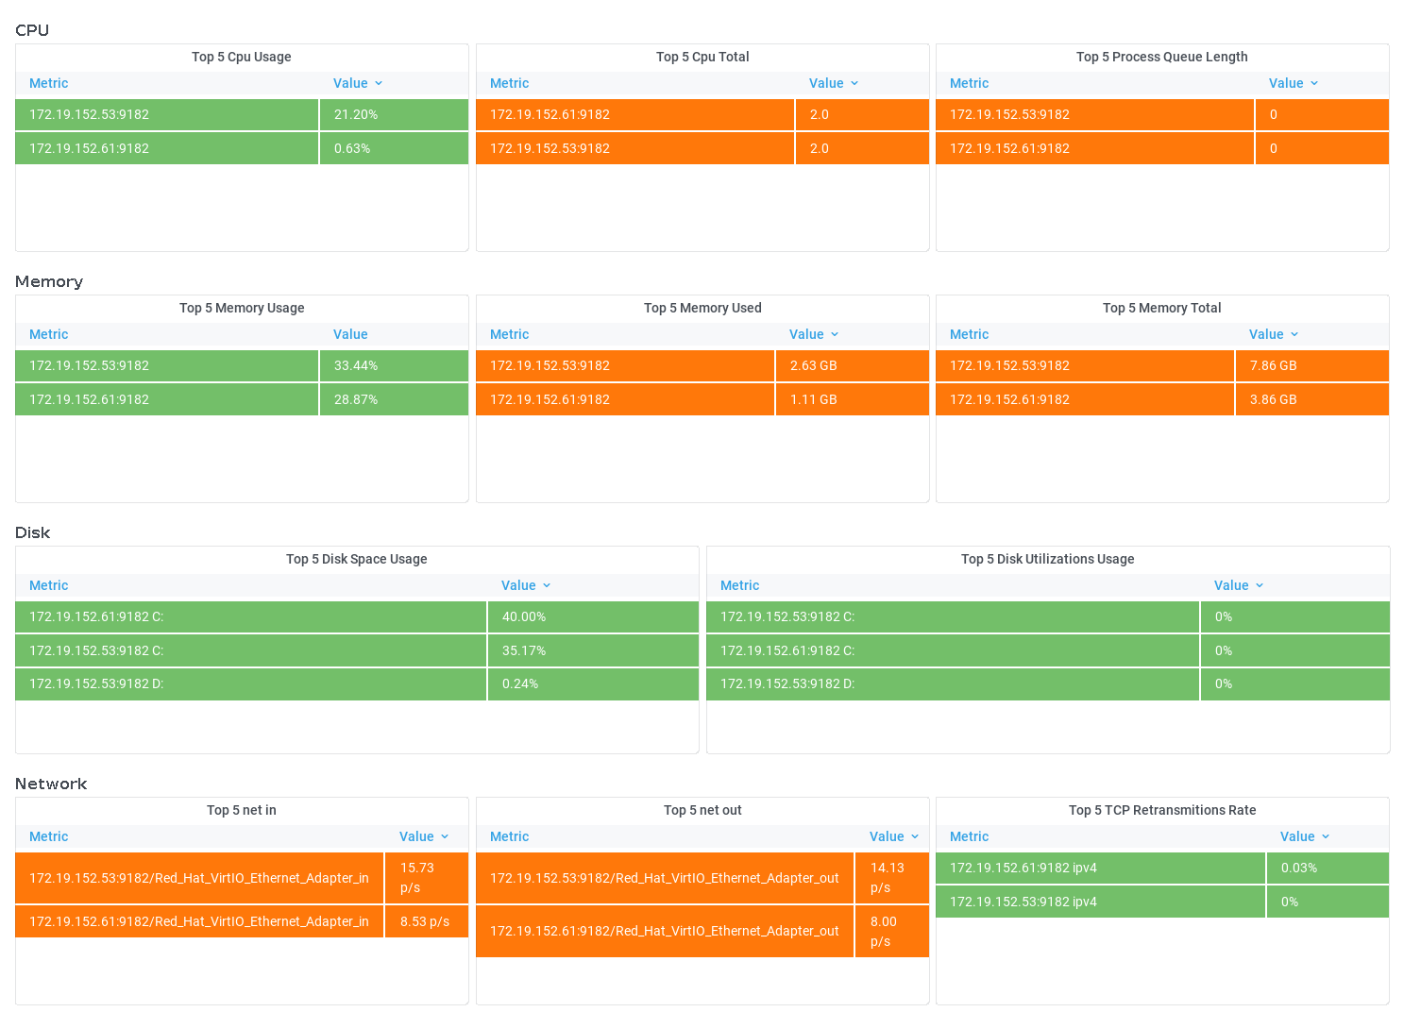Click Metric header in Process Queue Length table
The width and height of the screenshot is (1404, 1012).
click(x=970, y=83)
